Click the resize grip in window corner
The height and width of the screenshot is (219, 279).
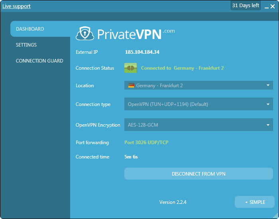pos(275,216)
